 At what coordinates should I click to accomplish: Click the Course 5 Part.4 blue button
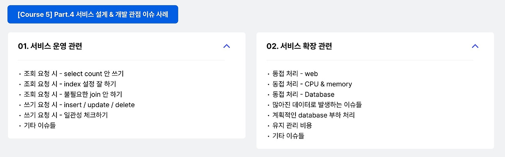click(x=93, y=15)
